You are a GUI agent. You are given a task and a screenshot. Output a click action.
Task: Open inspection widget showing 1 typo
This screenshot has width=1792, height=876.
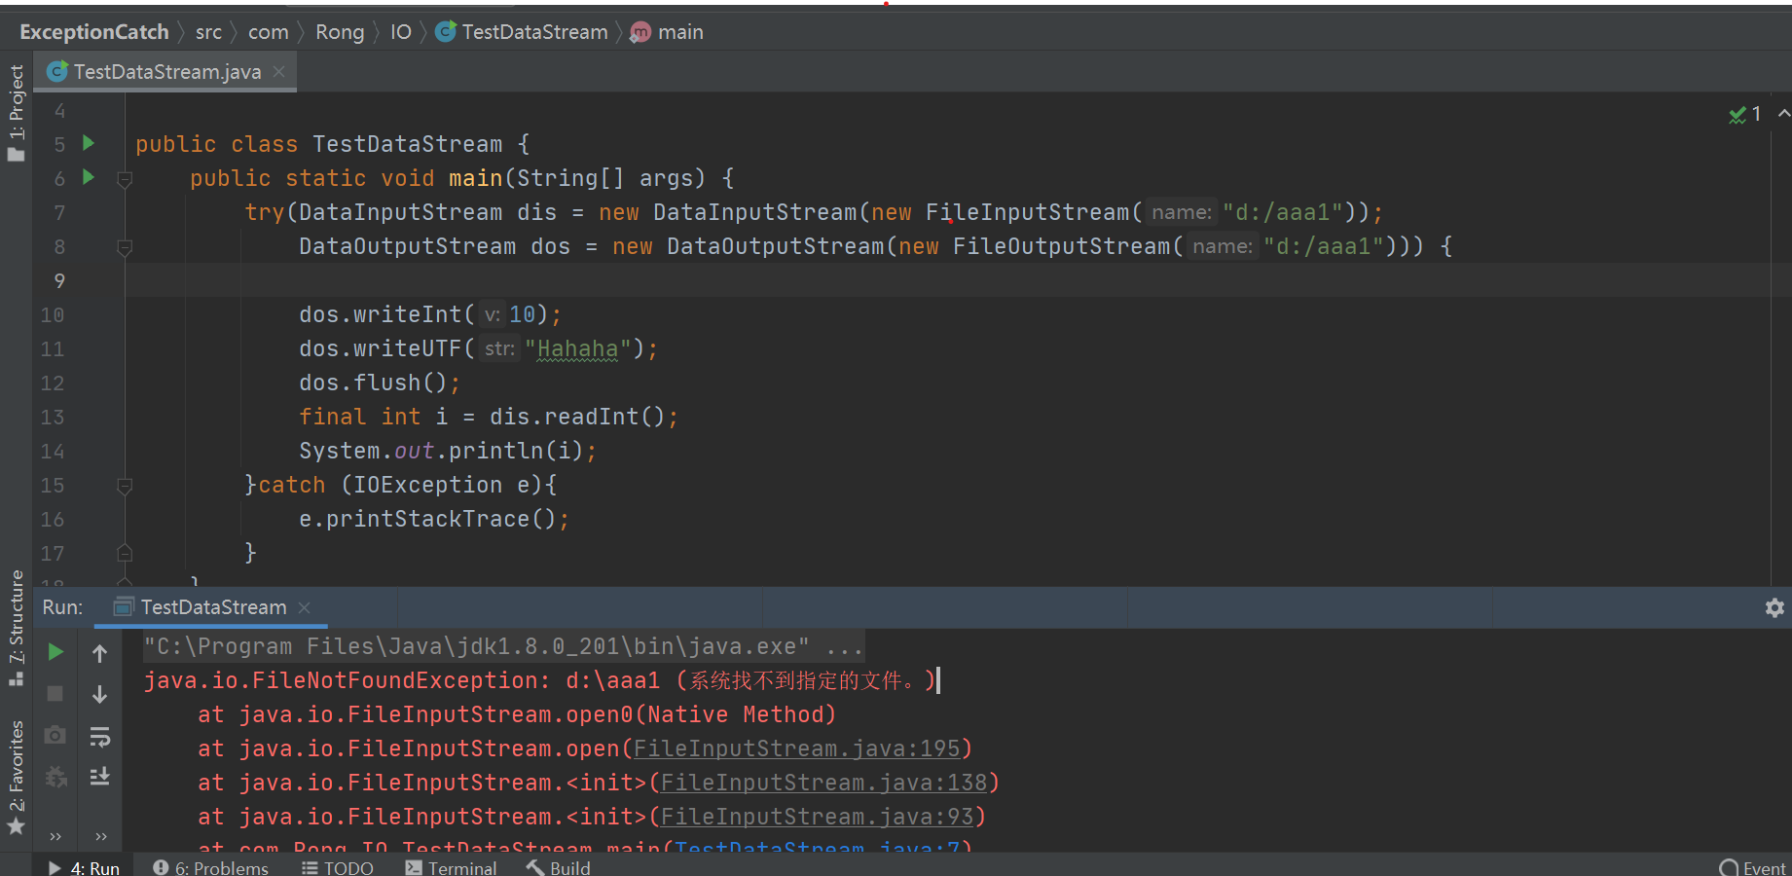click(x=1745, y=115)
